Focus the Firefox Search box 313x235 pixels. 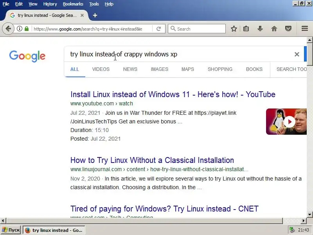tap(197, 29)
